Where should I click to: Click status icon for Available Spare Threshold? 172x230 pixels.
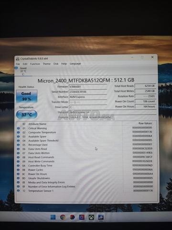(18, 141)
